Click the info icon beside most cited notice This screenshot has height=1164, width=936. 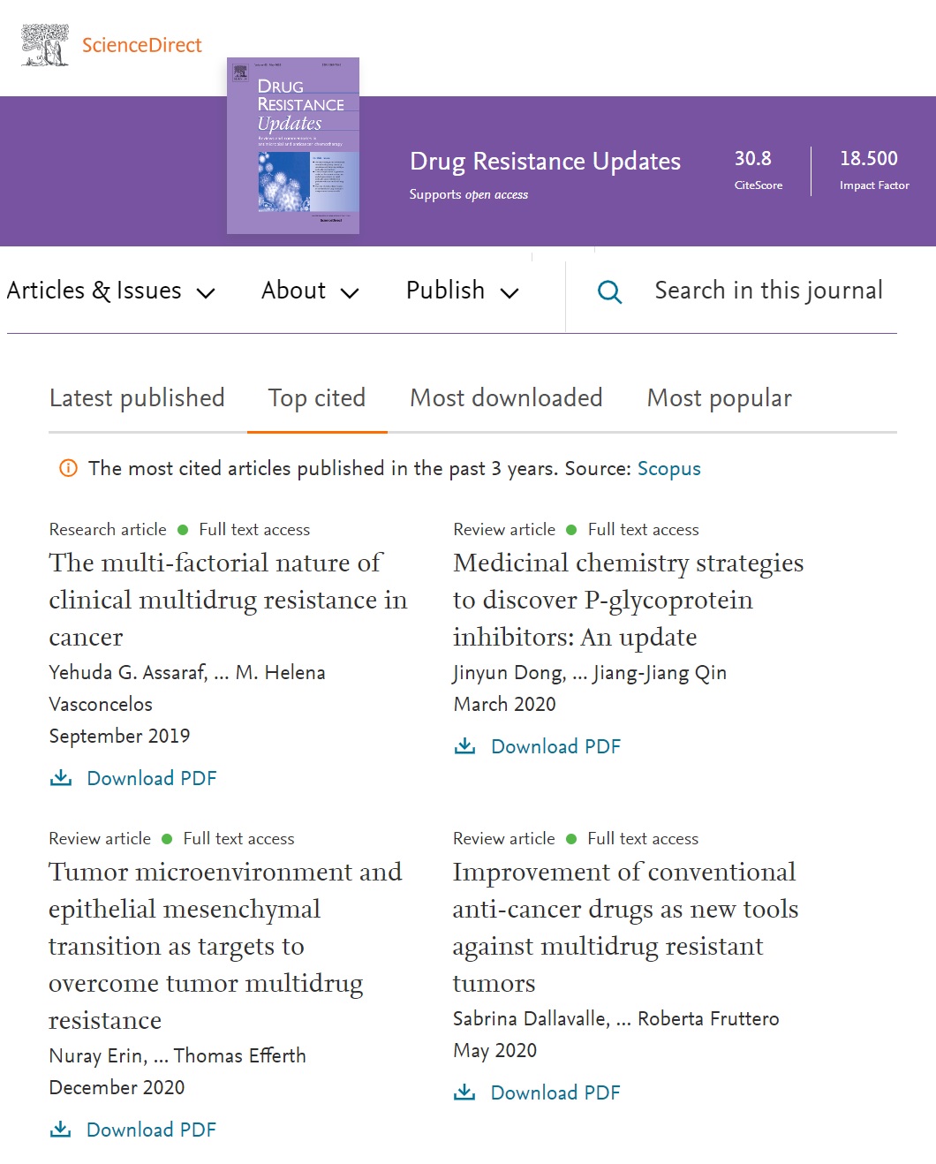pyautogui.click(x=67, y=468)
